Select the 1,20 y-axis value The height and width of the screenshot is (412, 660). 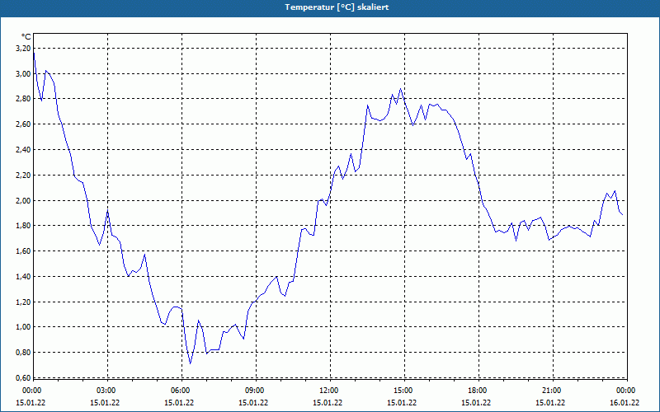pyautogui.click(x=23, y=302)
